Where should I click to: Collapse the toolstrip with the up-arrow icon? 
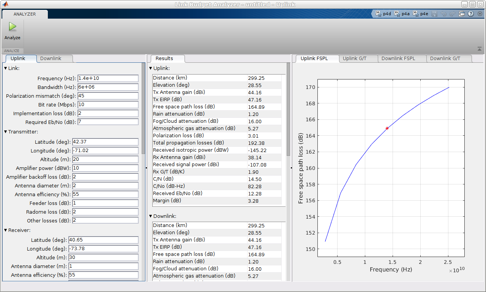point(480,49)
